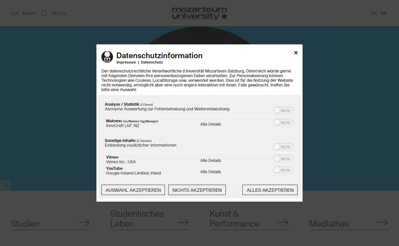Click the SUCHE search label
The height and width of the screenshot is (246, 399).
click(x=60, y=14)
